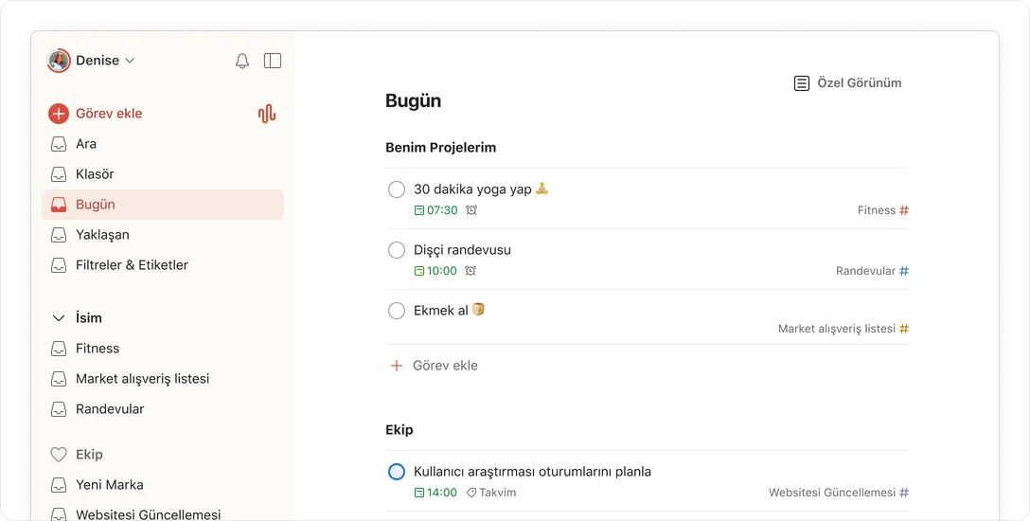
Task: Select Filtreler & Etiketler in sidebar
Action: [132, 265]
